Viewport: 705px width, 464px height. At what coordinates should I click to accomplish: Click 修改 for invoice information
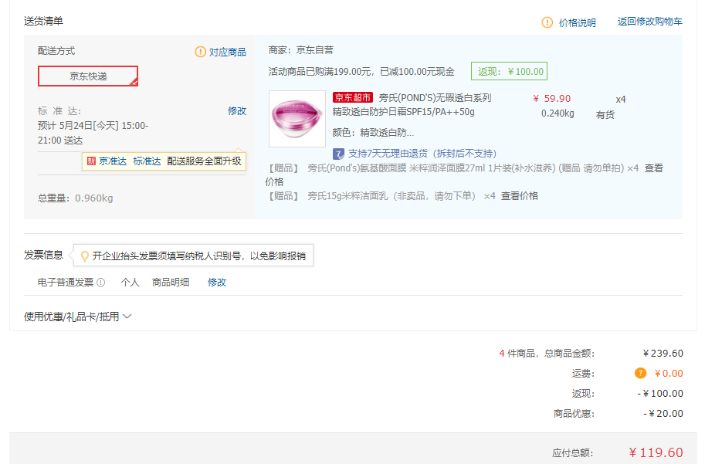(x=217, y=283)
